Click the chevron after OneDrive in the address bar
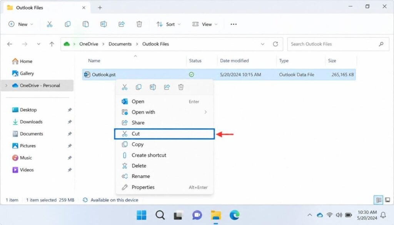This screenshot has width=394, height=225. click(x=103, y=44)
